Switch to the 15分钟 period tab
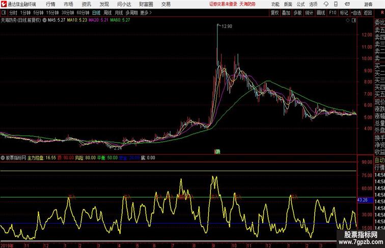385x248 pixels. [x=52, y=13]
